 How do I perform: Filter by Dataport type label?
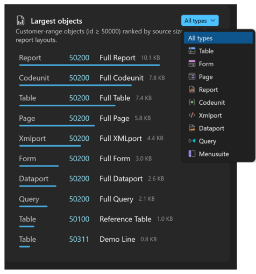tap(211, 128)
